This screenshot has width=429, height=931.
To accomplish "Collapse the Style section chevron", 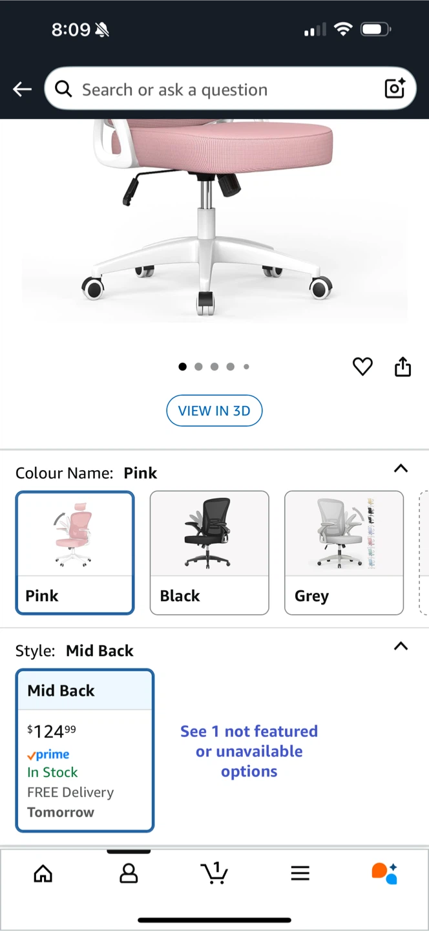I will tap(401, 647).
